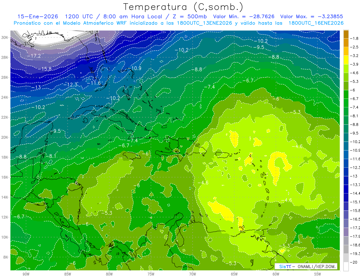Click the "-18.6" colorbar tick label

click(355, 245)
